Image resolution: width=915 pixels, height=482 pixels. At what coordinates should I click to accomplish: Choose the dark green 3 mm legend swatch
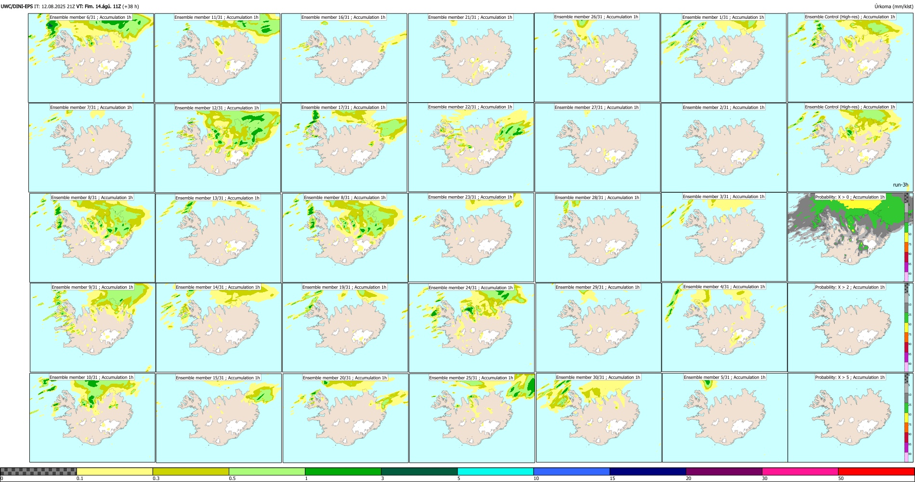coord(419,471)
